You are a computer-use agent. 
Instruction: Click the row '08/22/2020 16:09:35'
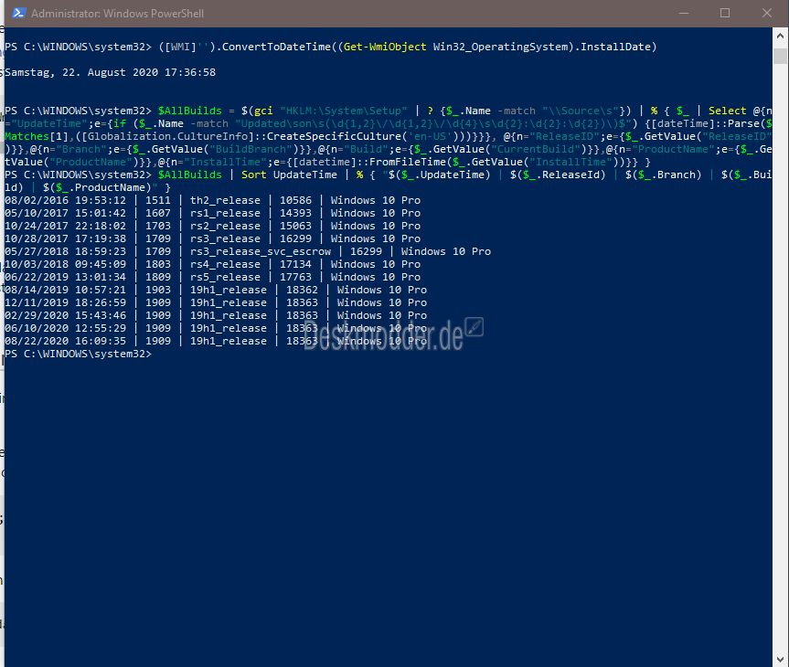pyautogui.click(x=216, y=341)
